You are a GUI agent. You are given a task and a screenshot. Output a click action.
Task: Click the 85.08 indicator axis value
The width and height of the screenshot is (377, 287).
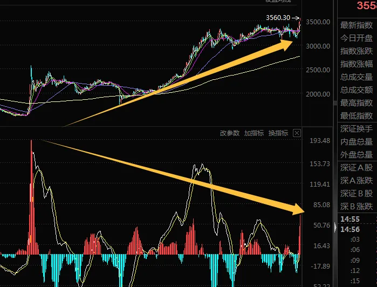point(321,205)
